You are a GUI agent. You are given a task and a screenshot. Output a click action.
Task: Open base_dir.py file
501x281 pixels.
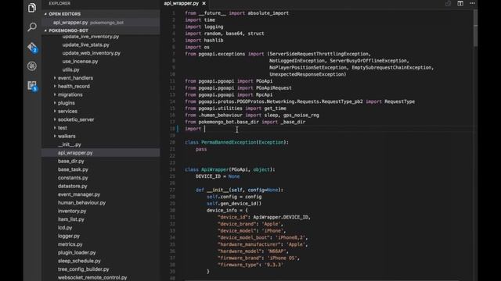[x=71, y=162]
